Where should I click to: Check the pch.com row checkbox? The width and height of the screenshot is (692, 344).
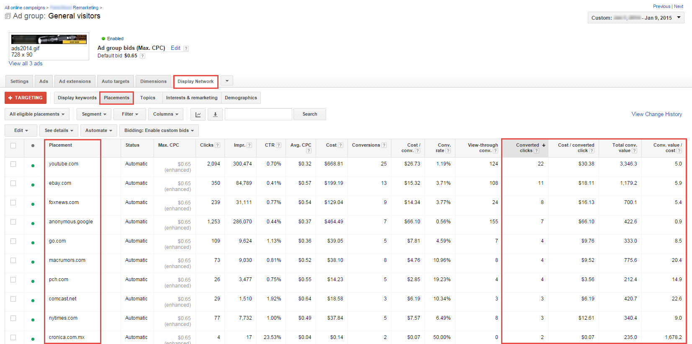coord(13,279)
